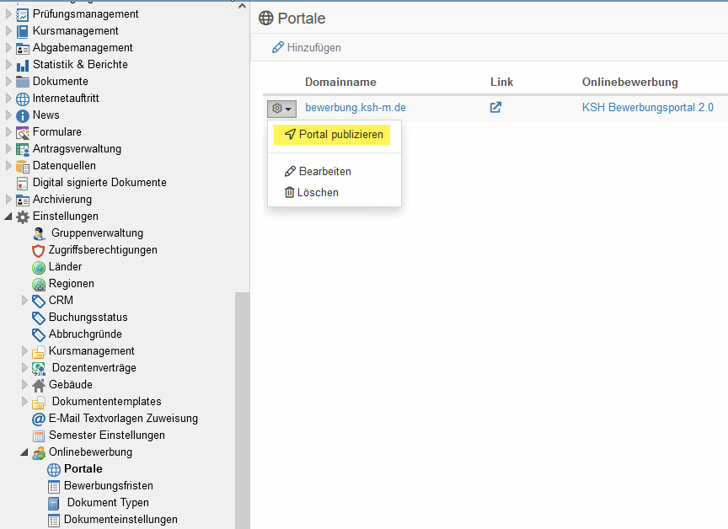The height and width of the screenshot is (529, 728).
Task: Click the sidebar vertical scrollbar
Action: [242, 404]
